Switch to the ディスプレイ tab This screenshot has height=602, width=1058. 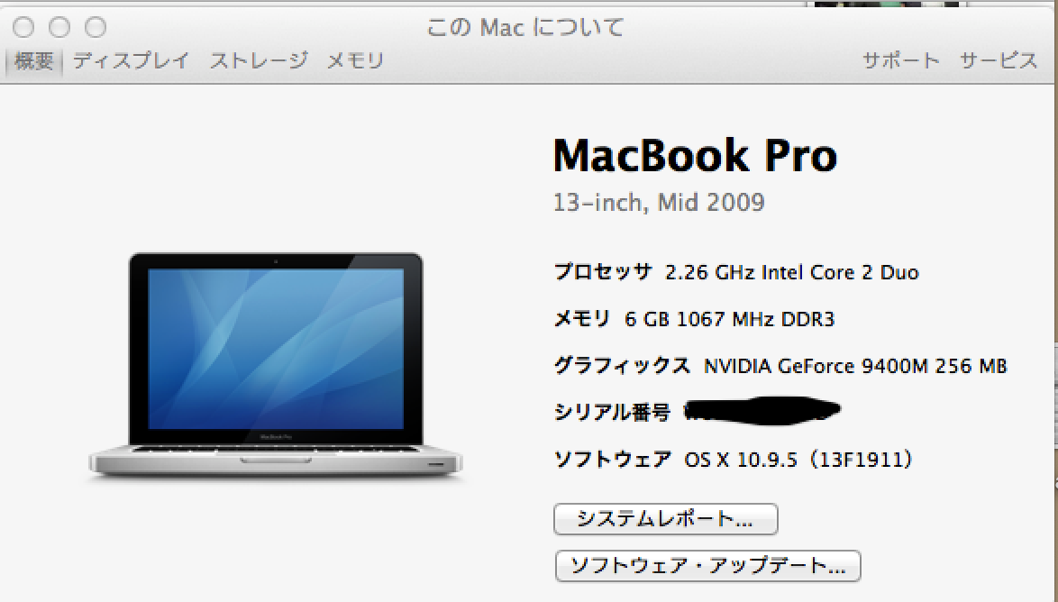pyautogui.click(x=131, y=60)
